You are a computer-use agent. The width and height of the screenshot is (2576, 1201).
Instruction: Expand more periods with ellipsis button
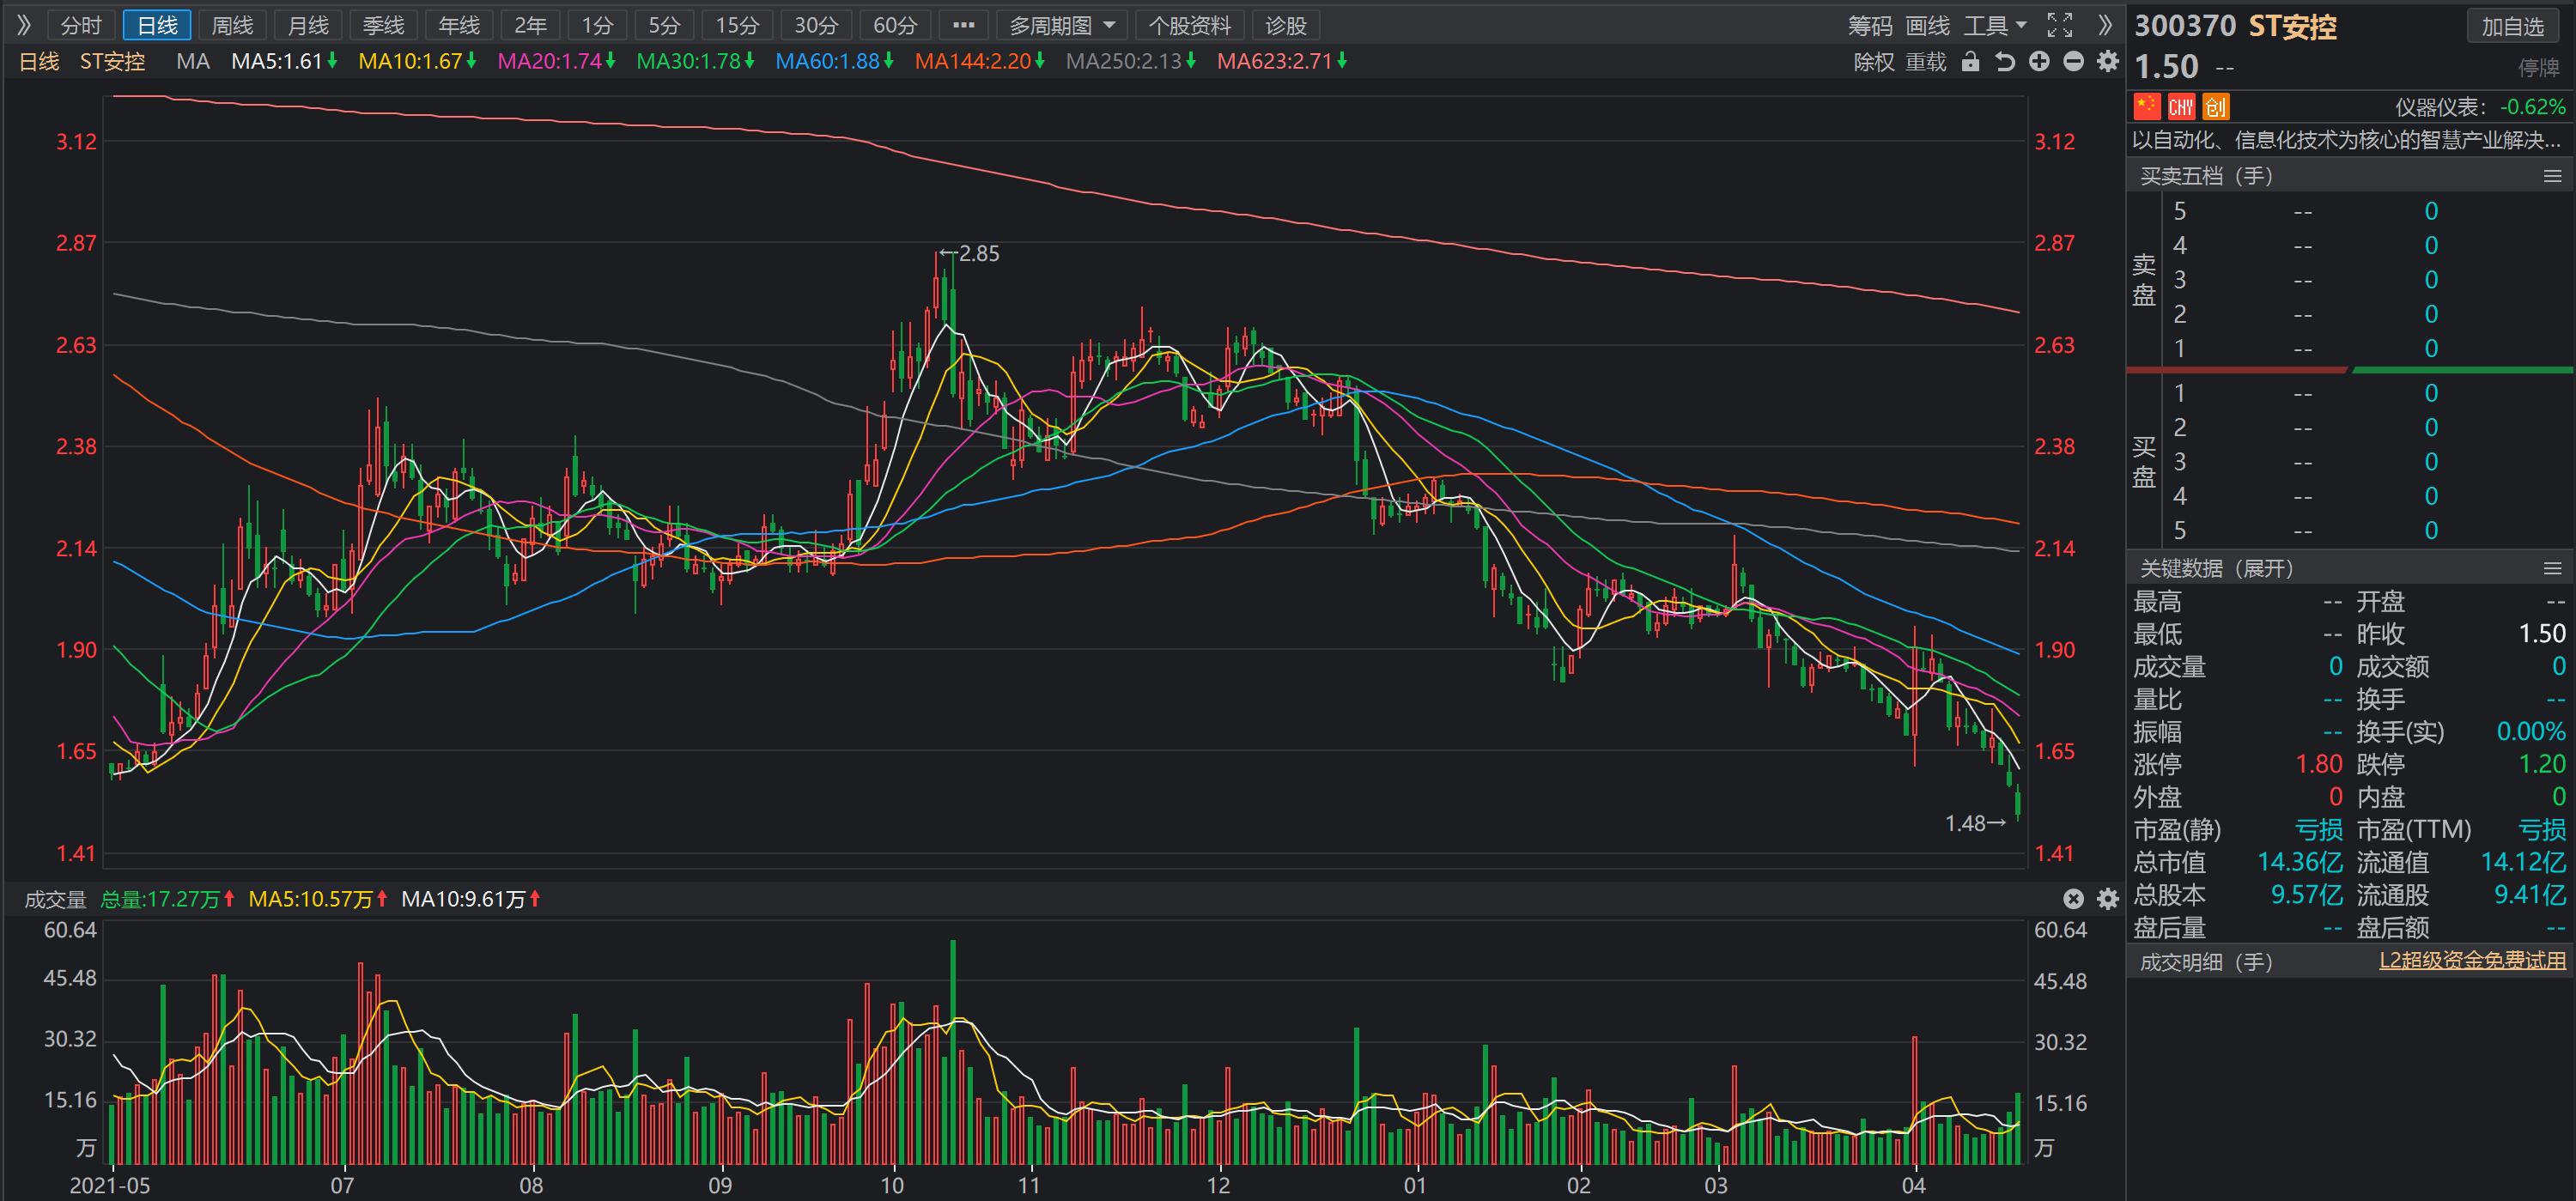point(963,25)
